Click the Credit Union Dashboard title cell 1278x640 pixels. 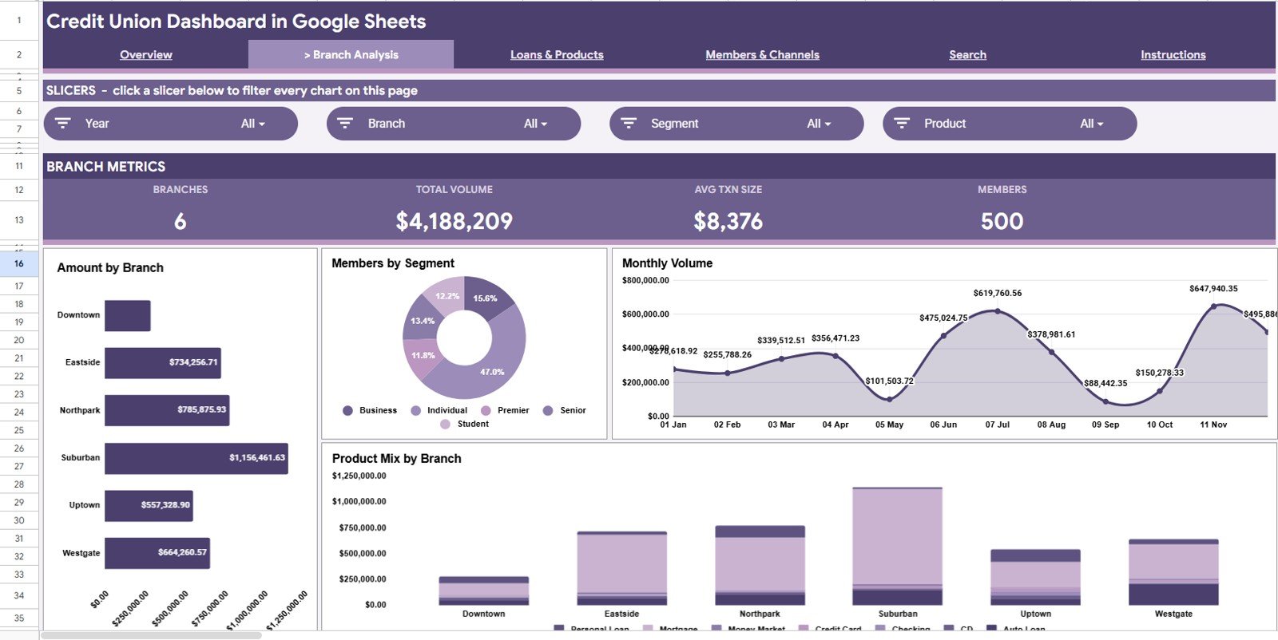coord(659,21)
